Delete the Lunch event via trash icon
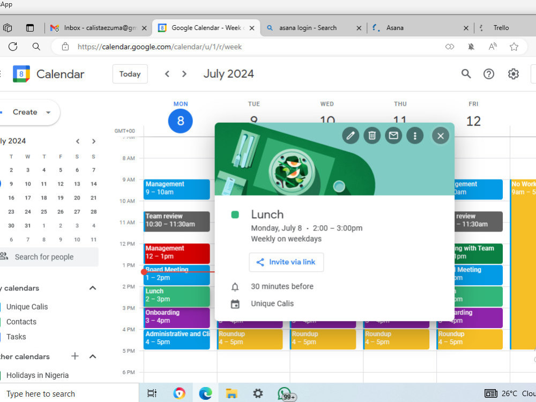Viewport: 536px width, 402px height. coord(372,136)
